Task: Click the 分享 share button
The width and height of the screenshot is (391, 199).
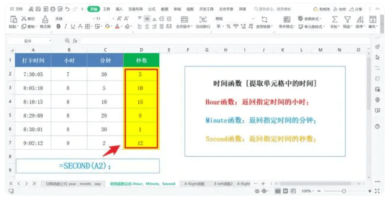Action: click(x=356, y=9)
